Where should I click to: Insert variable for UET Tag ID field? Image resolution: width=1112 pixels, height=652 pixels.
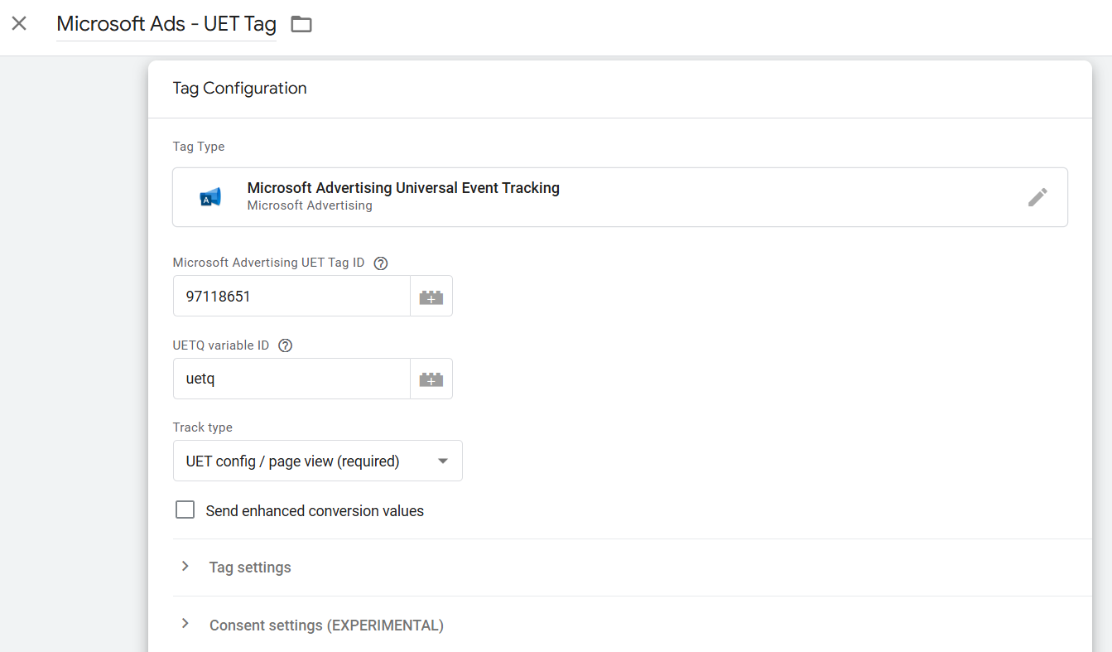point(431,297)
